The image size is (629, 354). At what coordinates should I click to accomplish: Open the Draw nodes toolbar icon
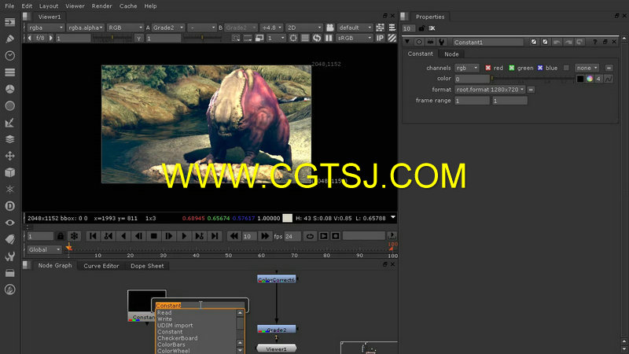[9, 39]
